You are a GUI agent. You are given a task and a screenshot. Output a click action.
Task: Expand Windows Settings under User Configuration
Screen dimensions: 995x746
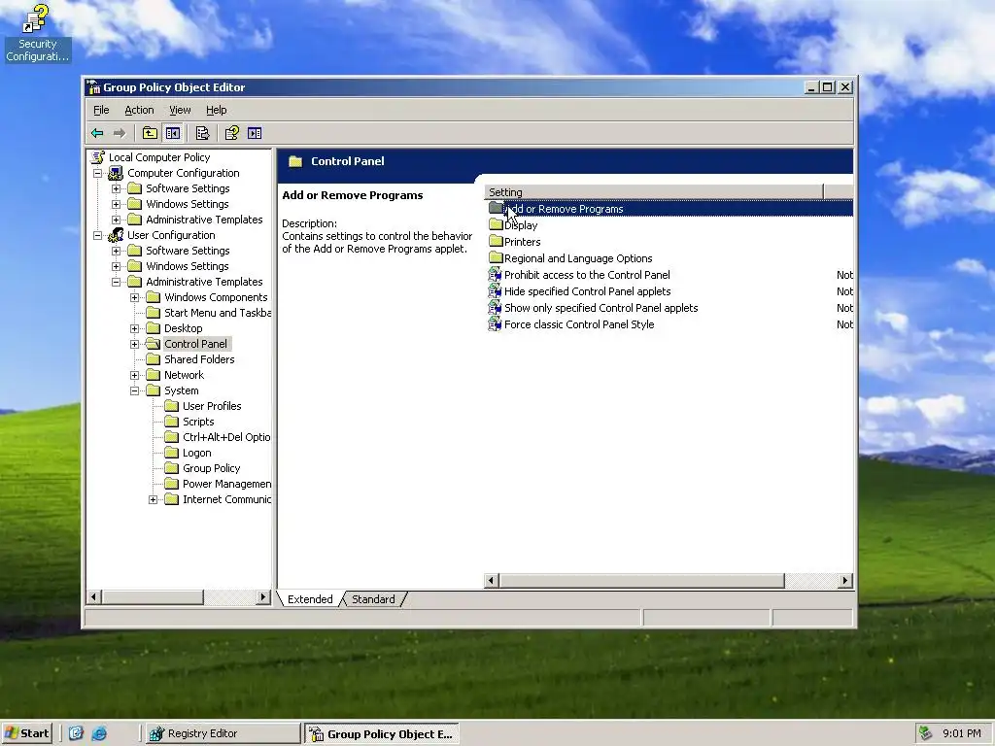click(117, 266)
